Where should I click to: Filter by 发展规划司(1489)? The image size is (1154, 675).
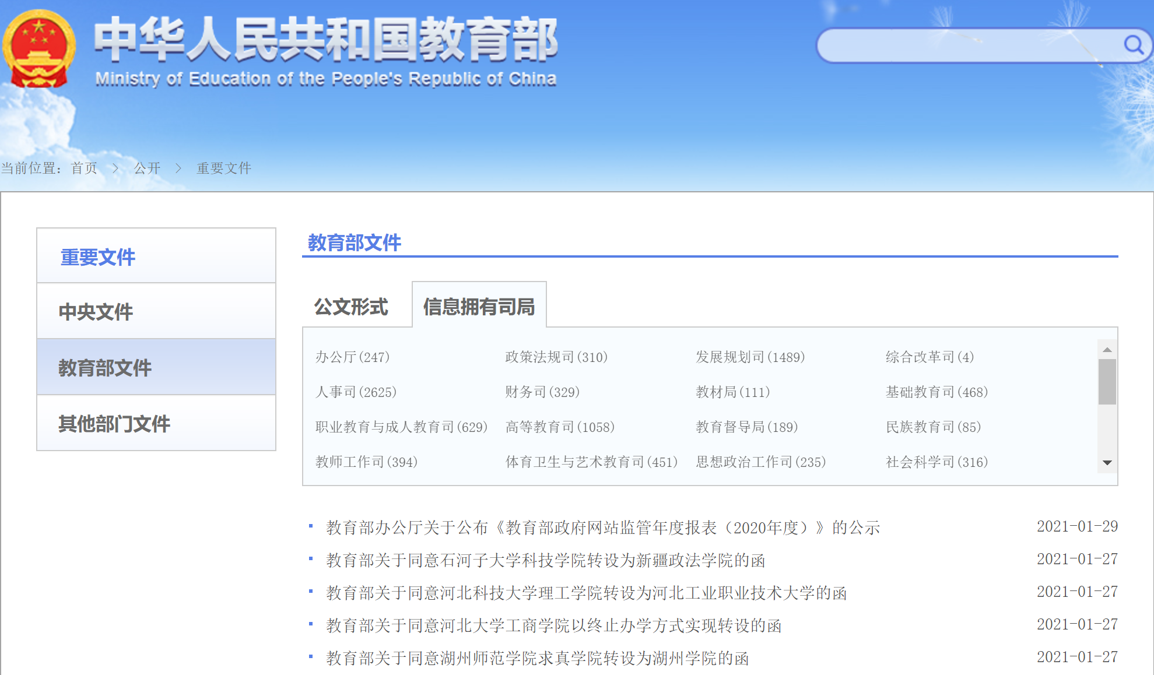[x=750, y=357]
